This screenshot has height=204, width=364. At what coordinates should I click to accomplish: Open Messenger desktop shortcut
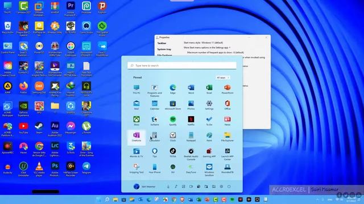click(x=71, y=127)
